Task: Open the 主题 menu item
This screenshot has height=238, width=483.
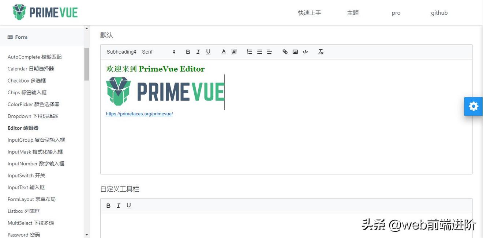Action: [x=353, y=12]
